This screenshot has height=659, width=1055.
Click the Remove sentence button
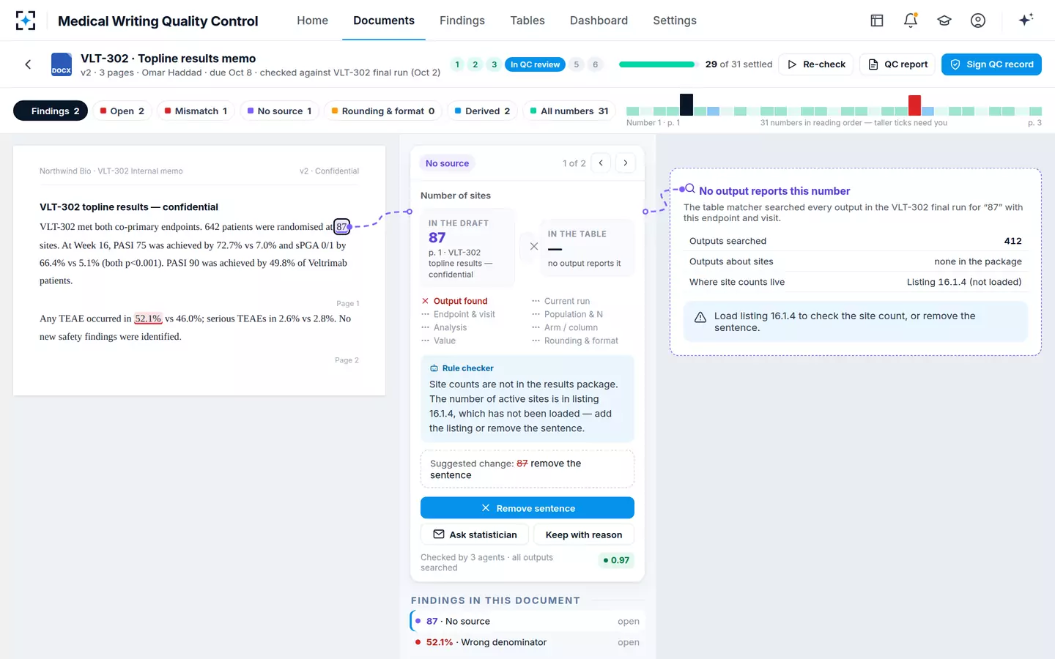click(527, 508)
